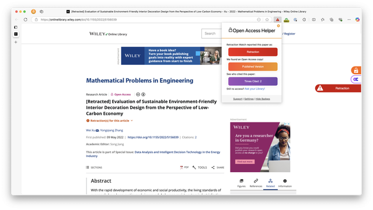373x210 pixels.
Task: Open the PDF version
Action: pos(184,167)
